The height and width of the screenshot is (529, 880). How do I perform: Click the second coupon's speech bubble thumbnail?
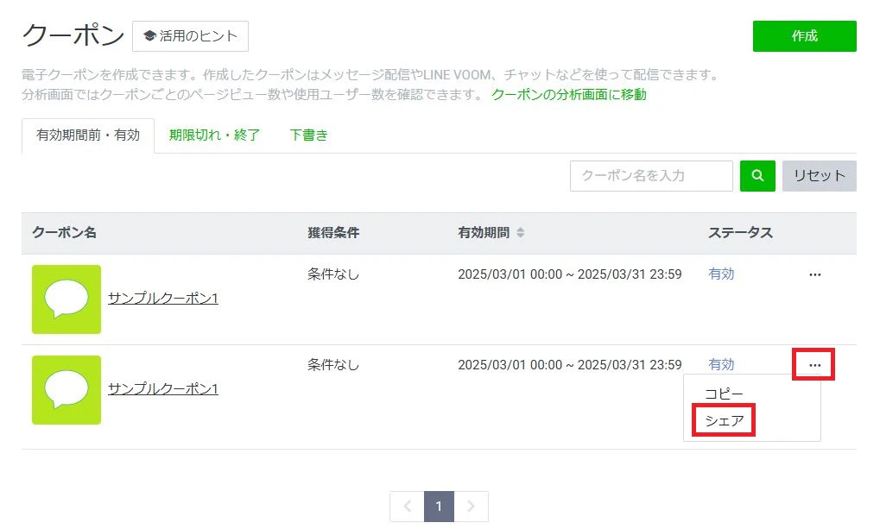66,390
